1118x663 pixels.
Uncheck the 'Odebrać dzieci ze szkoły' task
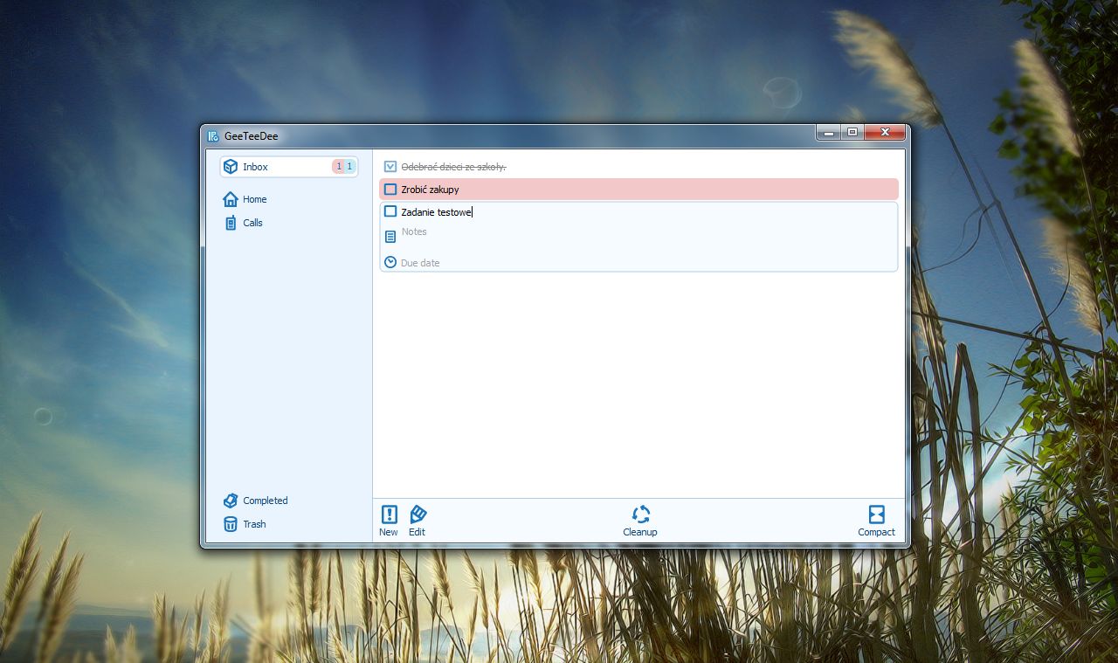390,166
